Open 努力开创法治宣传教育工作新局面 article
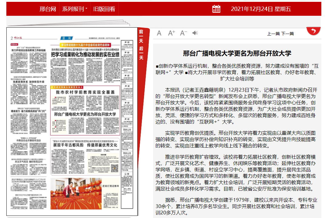This screenshot has width=328, height=218. 29,50
